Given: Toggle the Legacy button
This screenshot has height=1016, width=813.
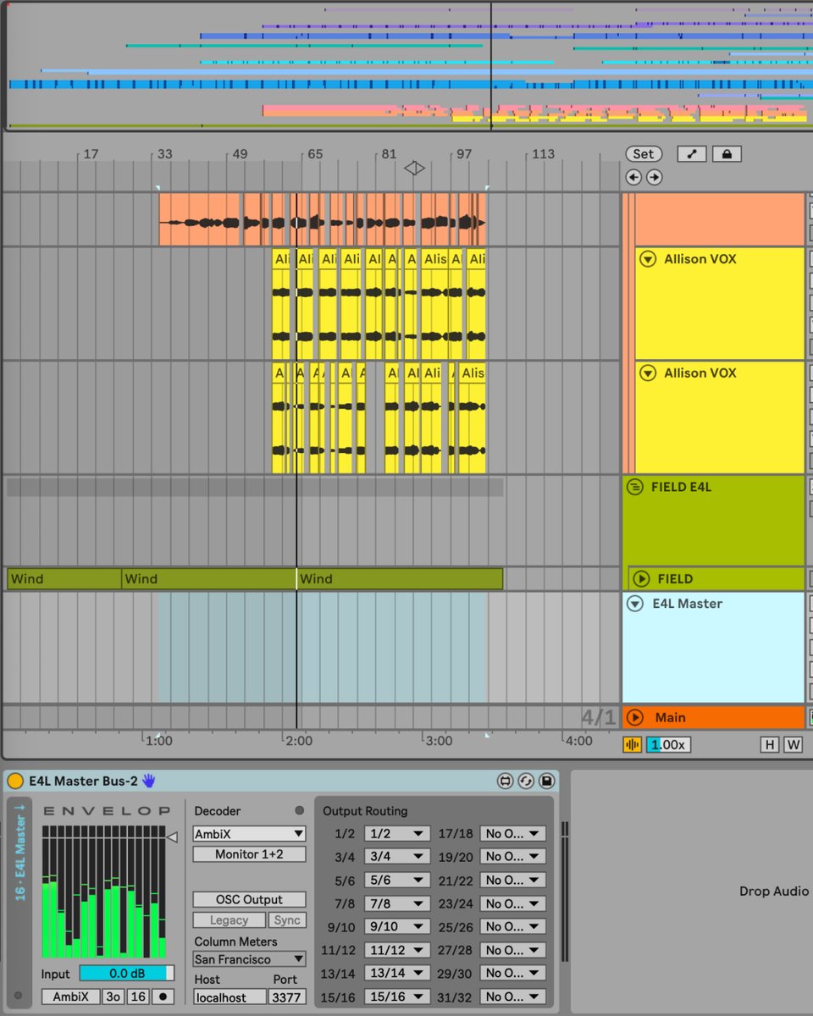Looking at the screenshot, I should click(229, 920).
